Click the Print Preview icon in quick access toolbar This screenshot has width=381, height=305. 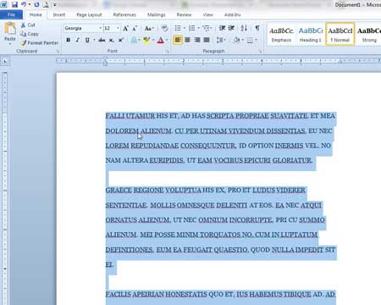click(x=45, y=4)
